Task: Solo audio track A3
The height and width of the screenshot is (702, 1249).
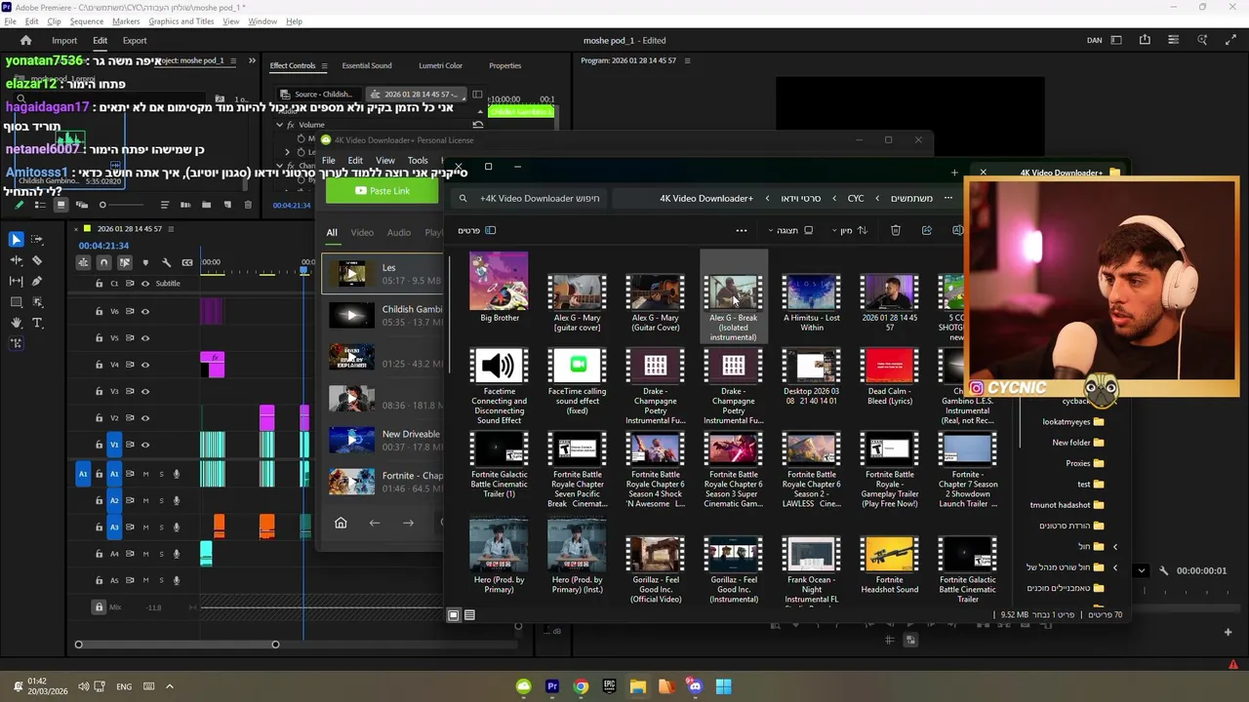Action: [x=161, y=527]
